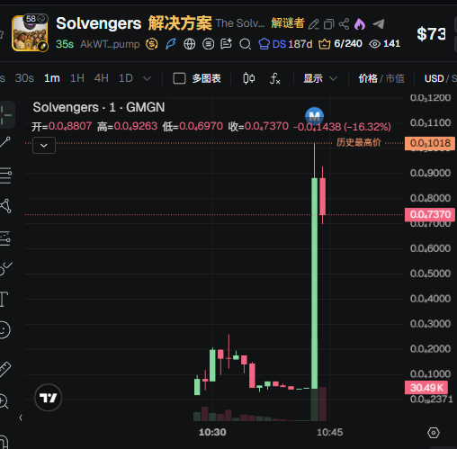This screenshot has width=457, height=449.
Task: Click the magnifier search icon in header
Action: (245, 44)
